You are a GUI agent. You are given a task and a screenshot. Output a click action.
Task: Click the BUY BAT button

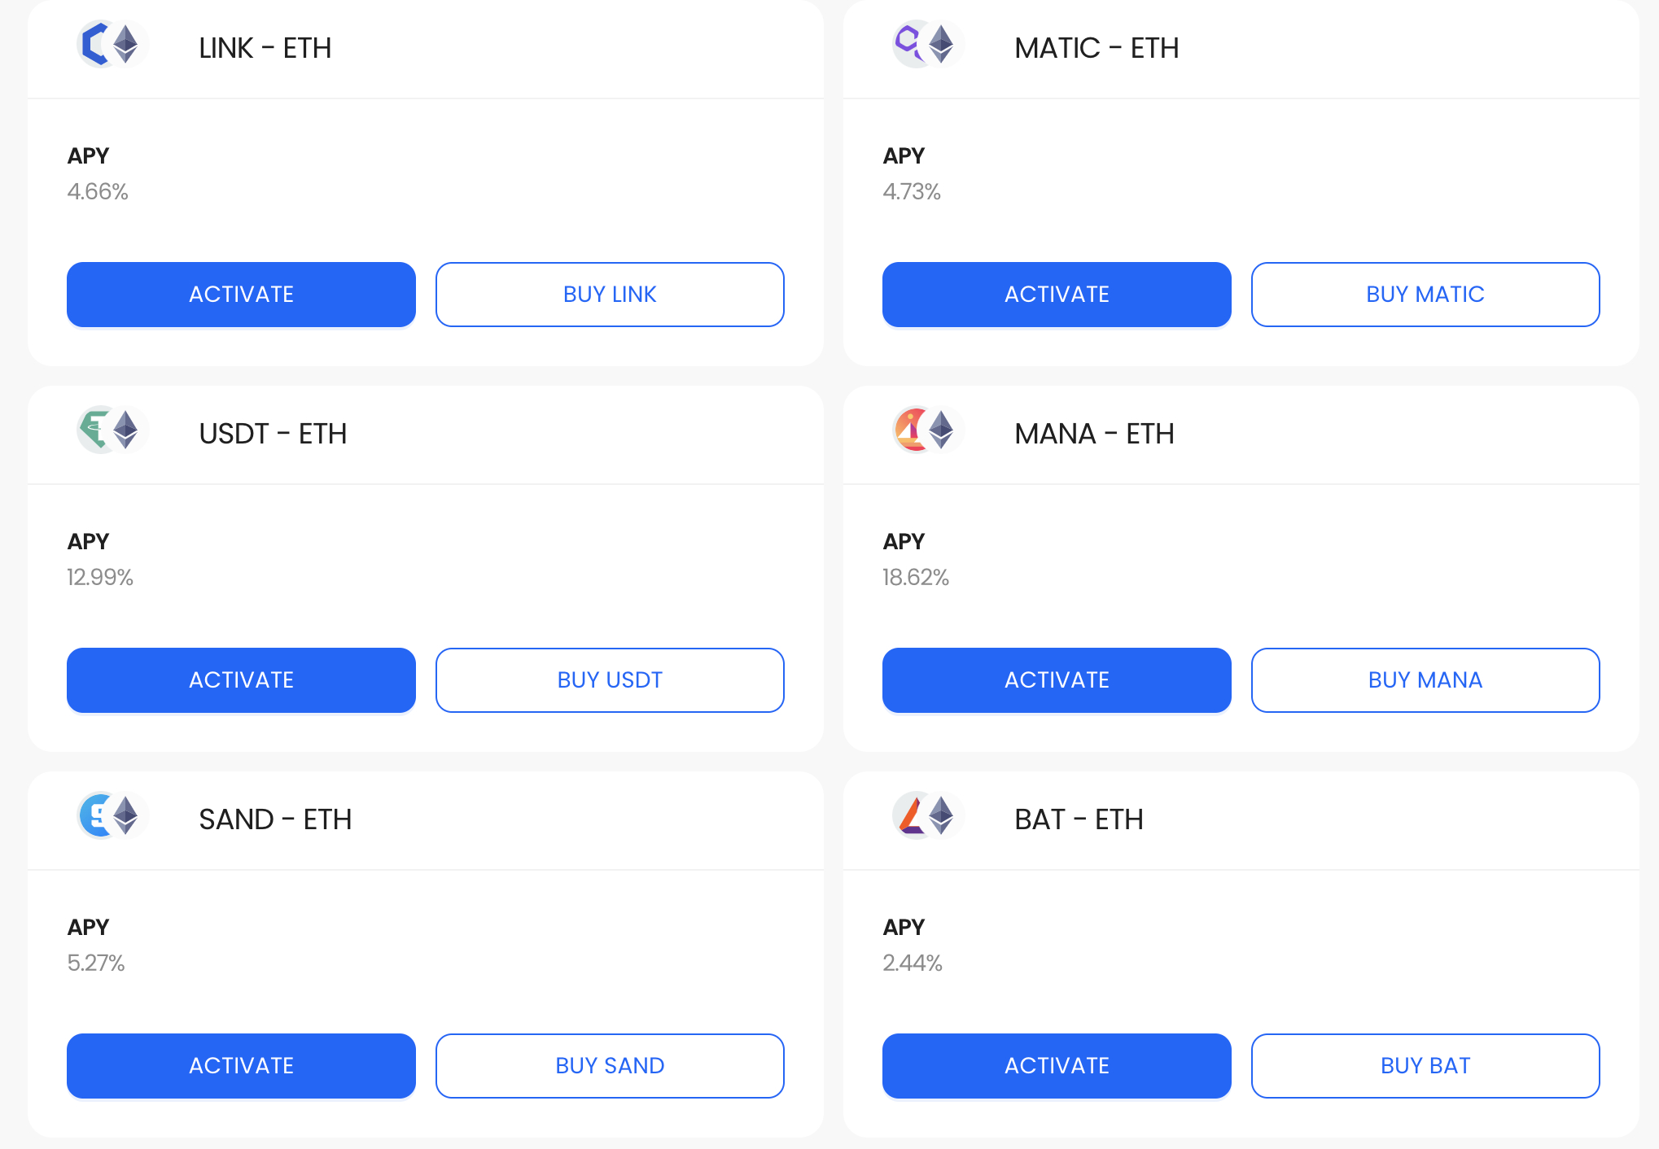1425,1066
